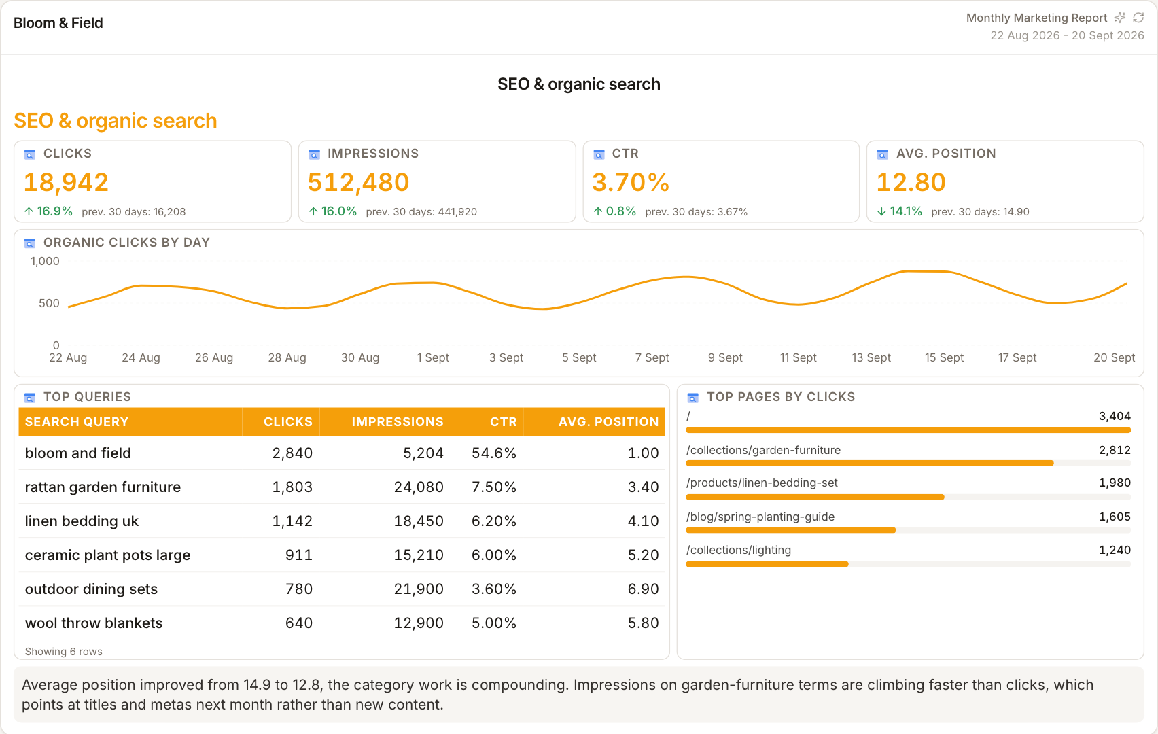Click the homepage '/' progress bar
Viewport: 1158px width, 734px height.
pos(909,430)
